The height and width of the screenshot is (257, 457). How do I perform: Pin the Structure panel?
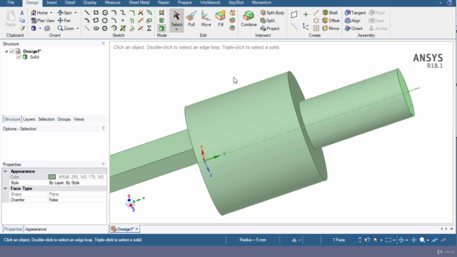pos(103,44)
